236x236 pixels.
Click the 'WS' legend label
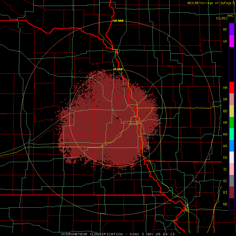click(x=225, y=146)
